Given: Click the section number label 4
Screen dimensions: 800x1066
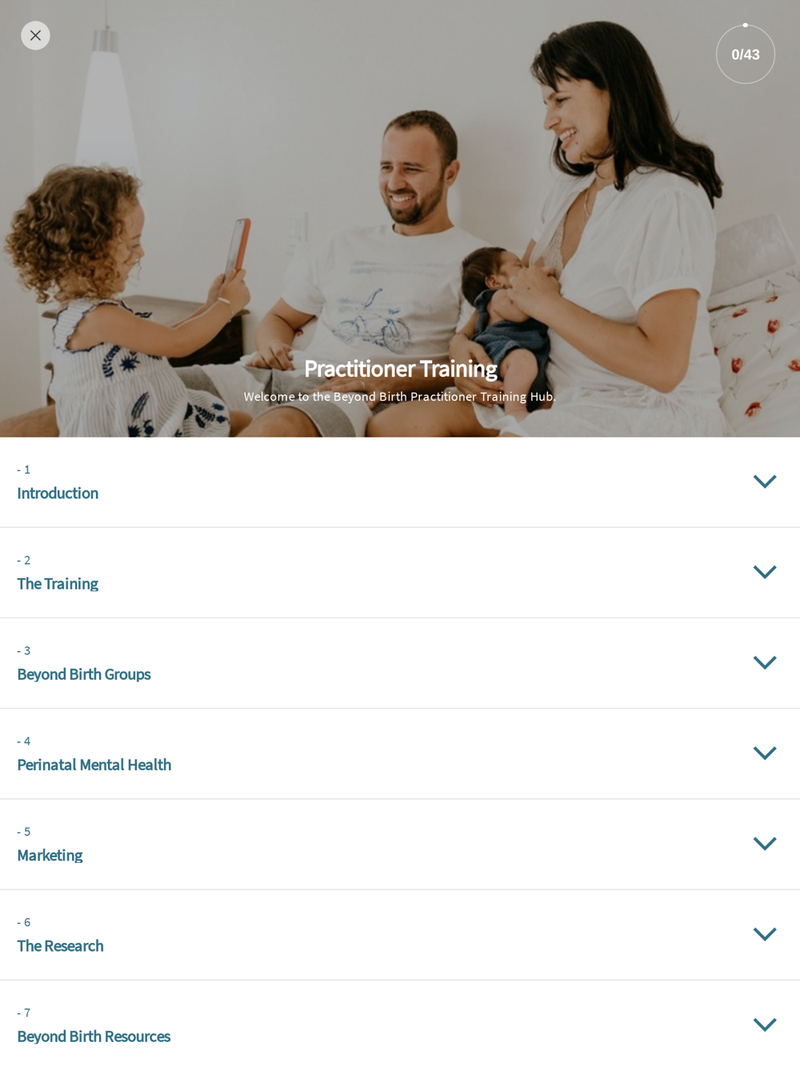Looking at the screenshot, I should [x=24, y=741].
